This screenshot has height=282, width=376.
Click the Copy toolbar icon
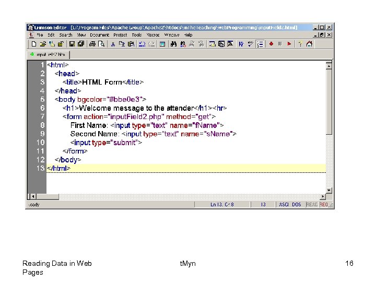point(122,44)
